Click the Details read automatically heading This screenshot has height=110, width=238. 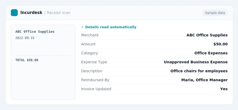pos(111,27)
